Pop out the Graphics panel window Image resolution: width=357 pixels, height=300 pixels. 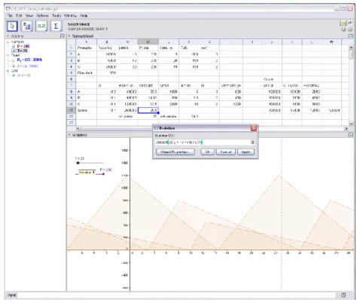click(x=351, y=135)
